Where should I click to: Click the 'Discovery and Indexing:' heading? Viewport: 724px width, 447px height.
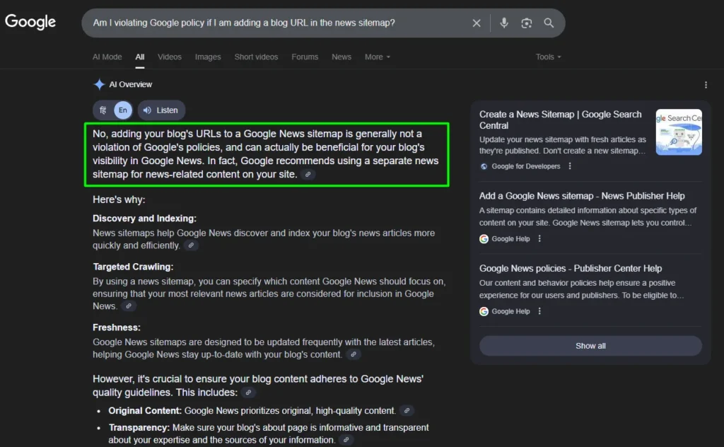pyautogui.click(x=144, y=219)
